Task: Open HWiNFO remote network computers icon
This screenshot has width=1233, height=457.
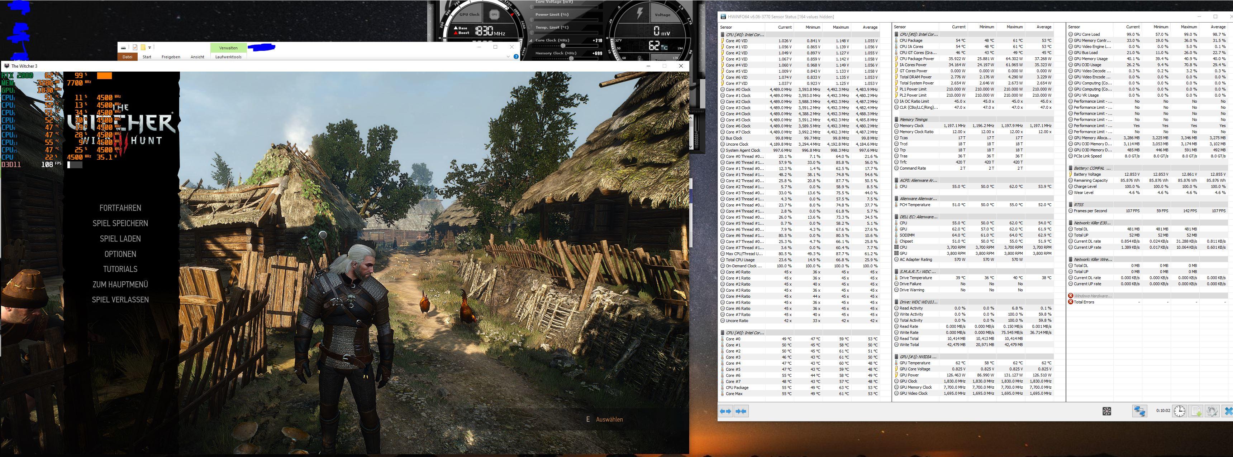Action: pyautogui.click(x=1139, y=411)
